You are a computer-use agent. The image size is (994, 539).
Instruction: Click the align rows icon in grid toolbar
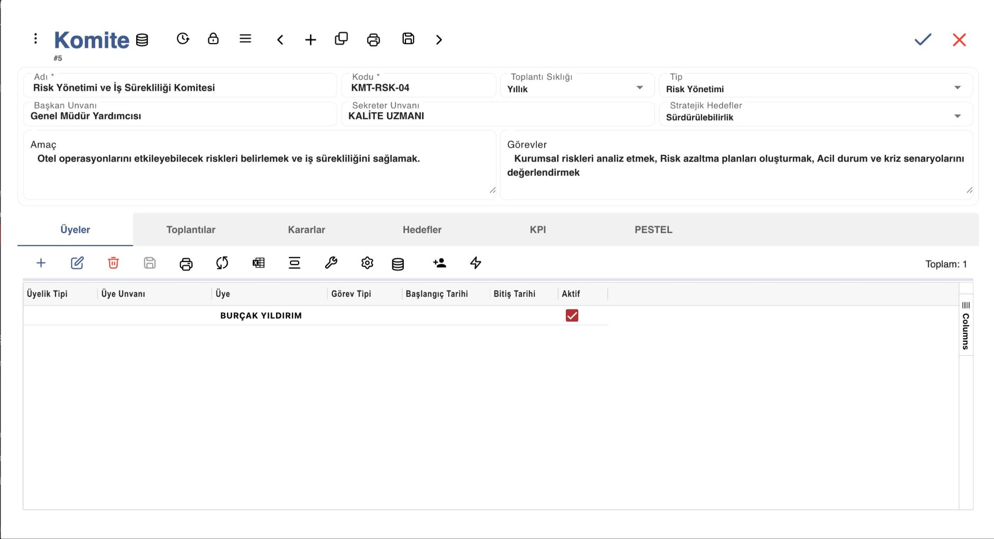pyautogui.click(x=295, y=263)
